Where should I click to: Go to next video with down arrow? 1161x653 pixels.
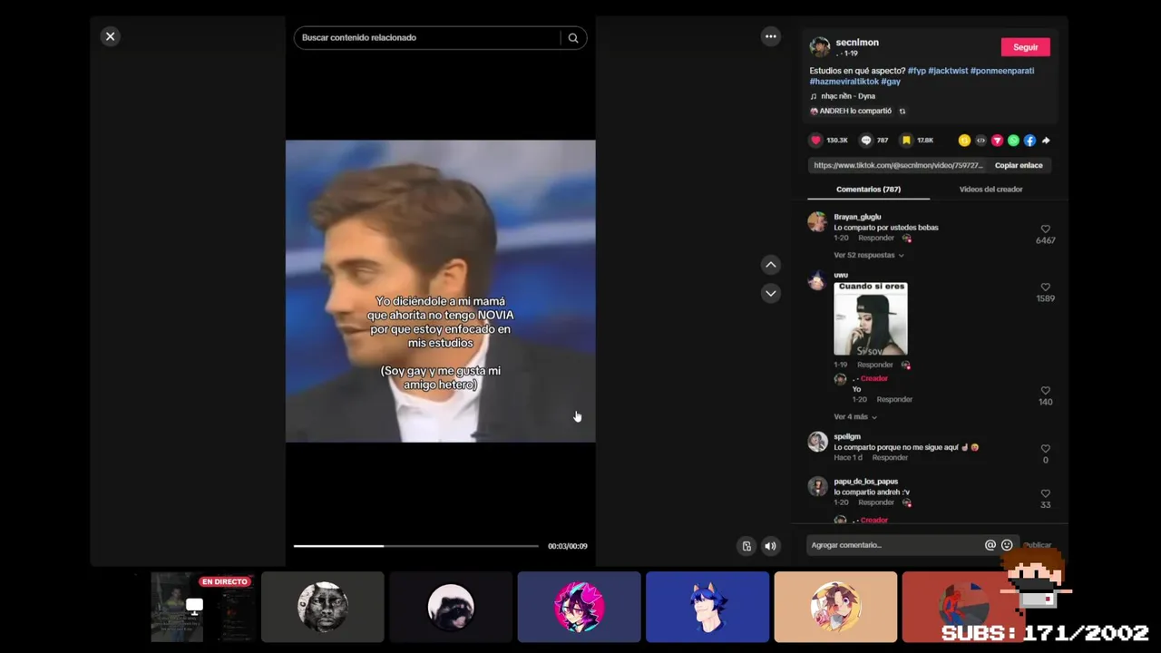coord(770,293)
